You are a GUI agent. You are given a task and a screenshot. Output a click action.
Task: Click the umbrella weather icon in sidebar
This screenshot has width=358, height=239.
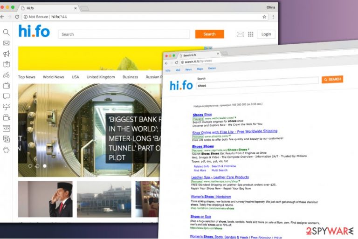(x=7, y=107)
